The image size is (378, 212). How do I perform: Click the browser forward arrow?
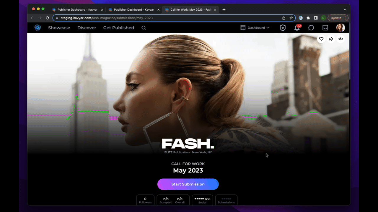(x=40, y=18)
